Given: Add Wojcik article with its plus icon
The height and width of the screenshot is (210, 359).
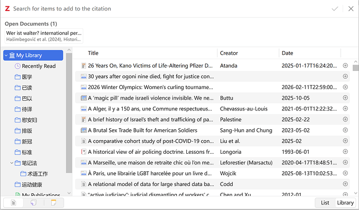Looking at the screenshot, I should (x=345, y=174).
